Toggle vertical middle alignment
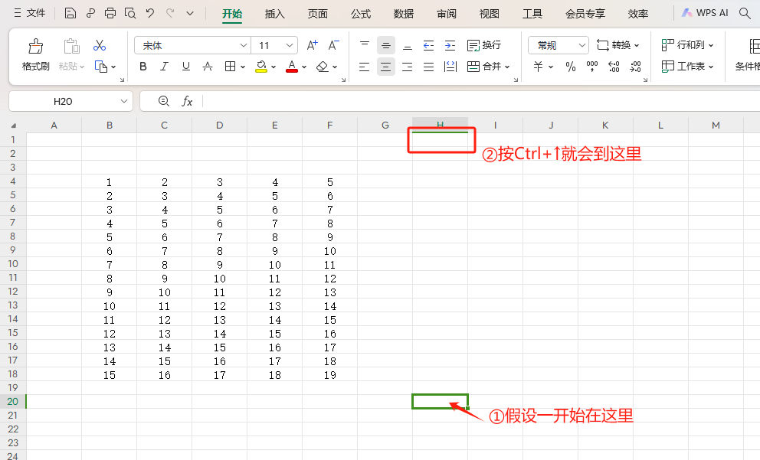The height and width of the screenshot is (460, 760). tap(386, 45)
